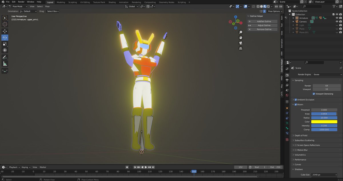Click the zoom magnifier in viewport
This screenshot has width=343, height=181.
click(241, 32)
